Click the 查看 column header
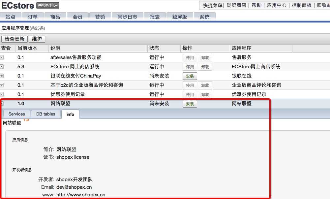 [8, 48]
